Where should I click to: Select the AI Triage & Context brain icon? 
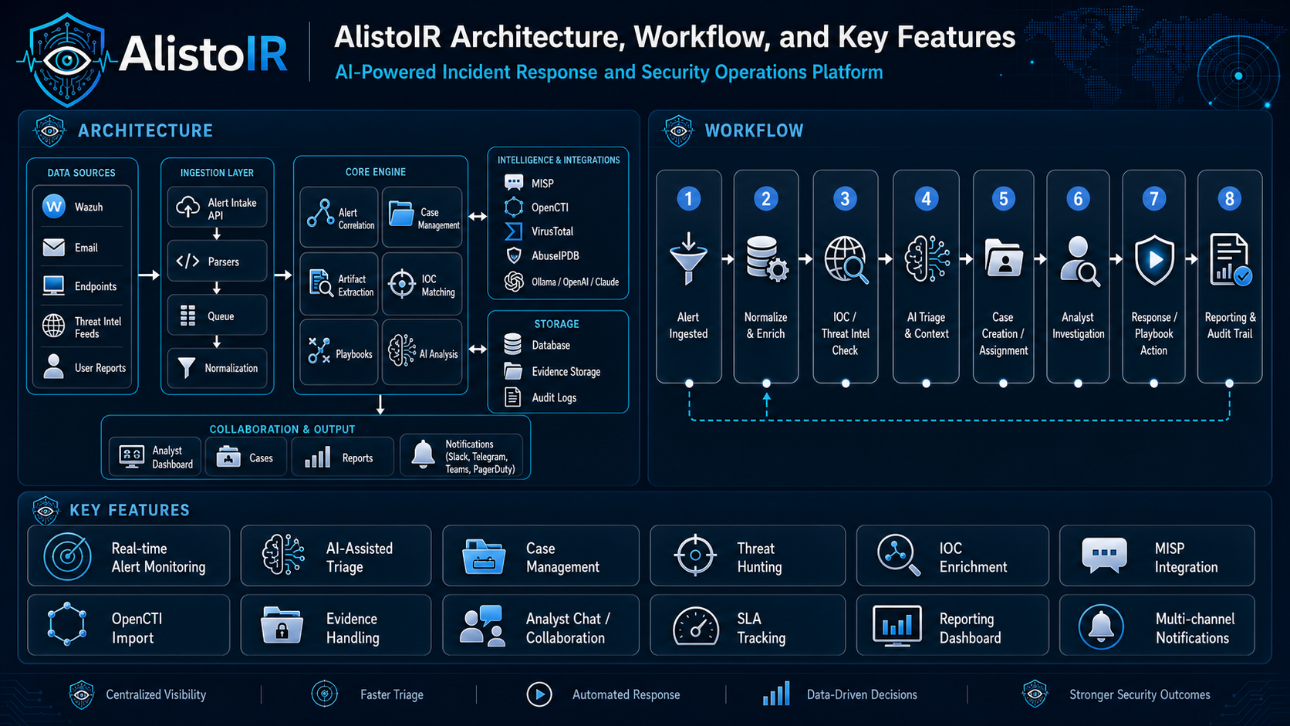(927, 258)
